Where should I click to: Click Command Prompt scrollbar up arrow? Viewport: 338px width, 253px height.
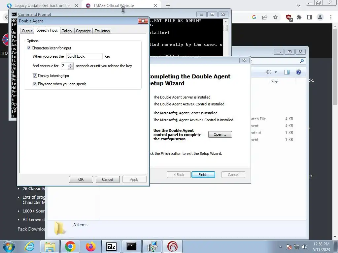click(226, 22)
